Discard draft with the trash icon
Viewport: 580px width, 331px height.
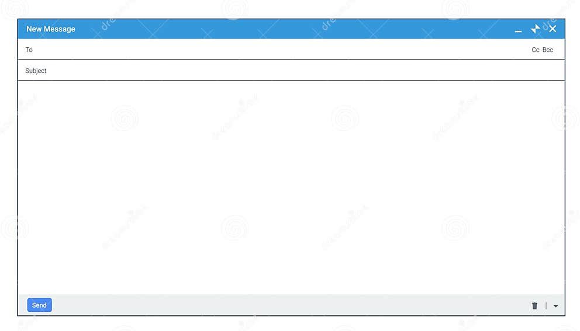point(534,305)
